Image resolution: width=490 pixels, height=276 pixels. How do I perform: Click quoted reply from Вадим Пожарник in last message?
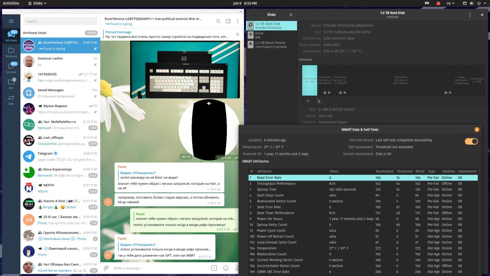tap(165, 247)
